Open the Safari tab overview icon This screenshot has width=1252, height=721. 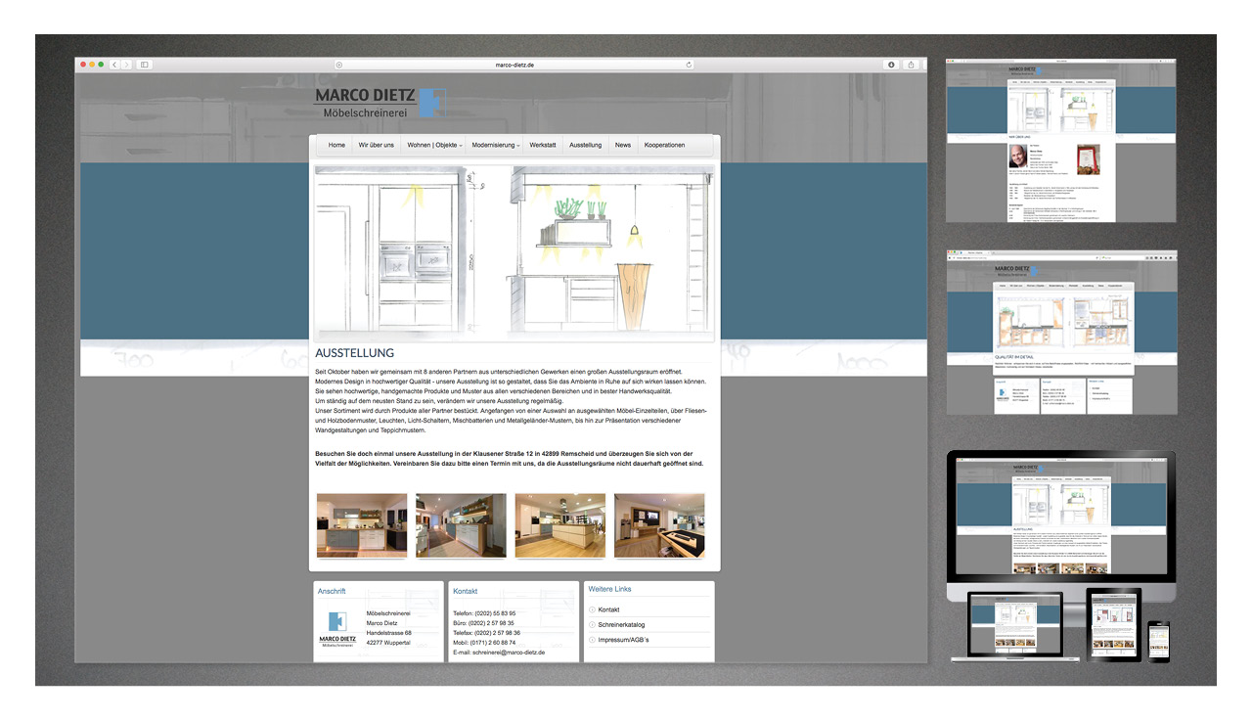[x=144, y=65]
